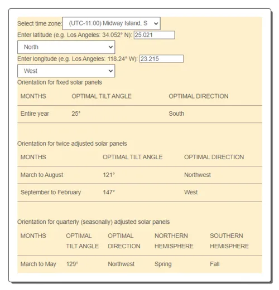Open the West direction dropdown
Screen dimensions: 279x290
(66, 71)
